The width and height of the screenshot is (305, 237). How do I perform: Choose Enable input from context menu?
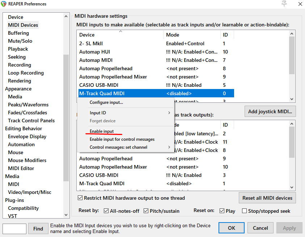pos(102,131)
